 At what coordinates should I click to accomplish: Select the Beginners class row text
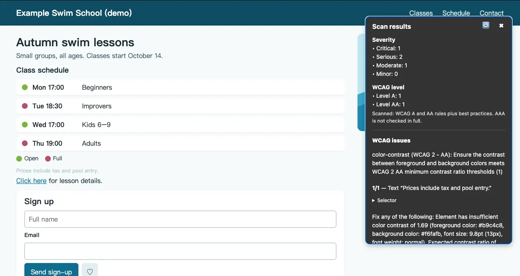coord(97,87)
